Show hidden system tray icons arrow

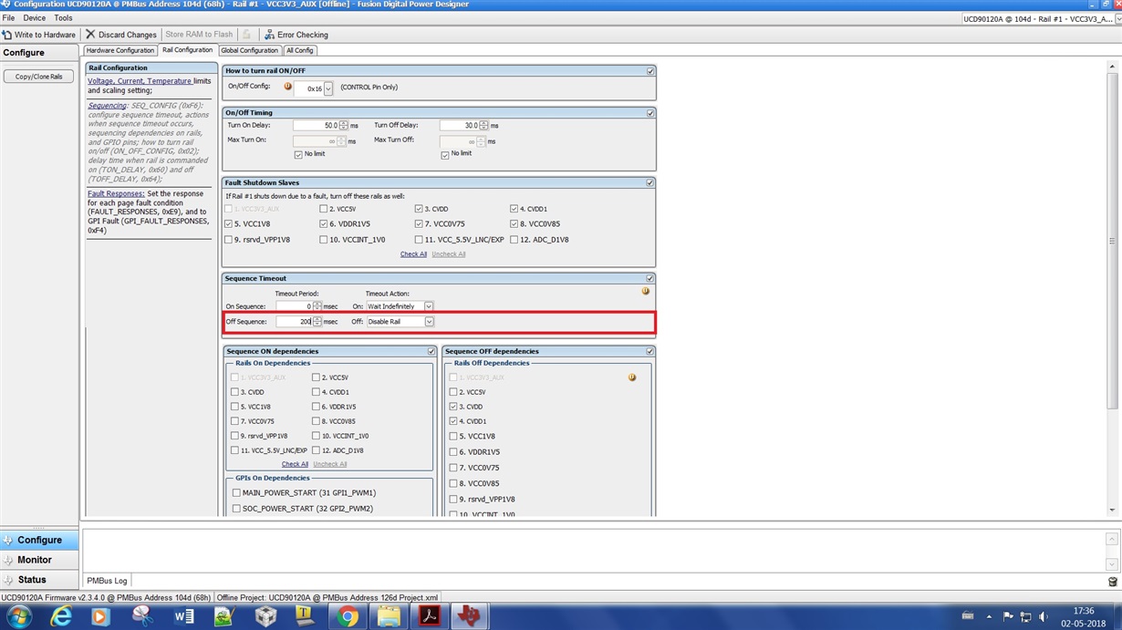(990, 617)
